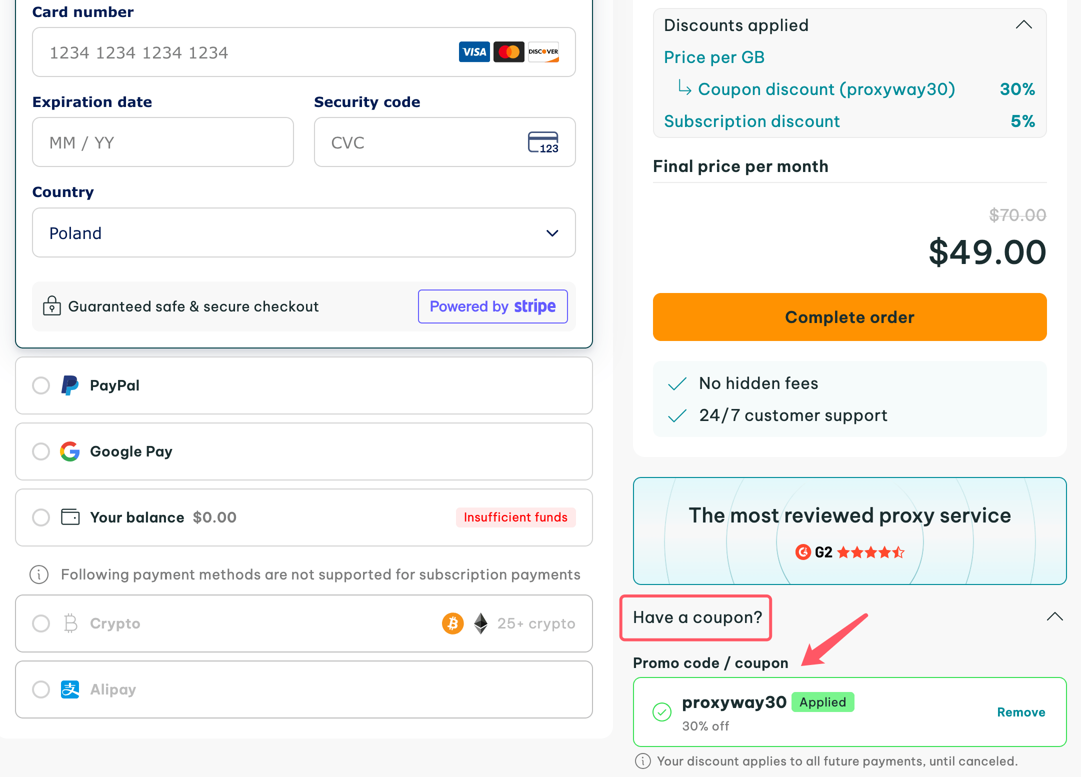Click the Powered by Stripe badge

point(492,306)
